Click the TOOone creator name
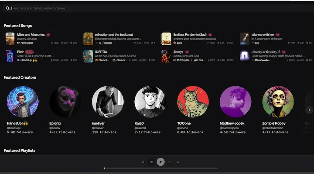This screenshot has width=314, height=174. [184, 124]
